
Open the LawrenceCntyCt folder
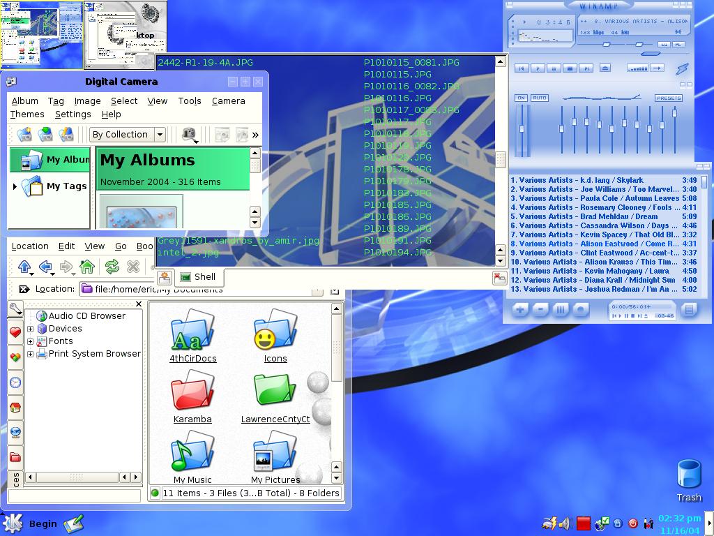[x=275, y=397]
